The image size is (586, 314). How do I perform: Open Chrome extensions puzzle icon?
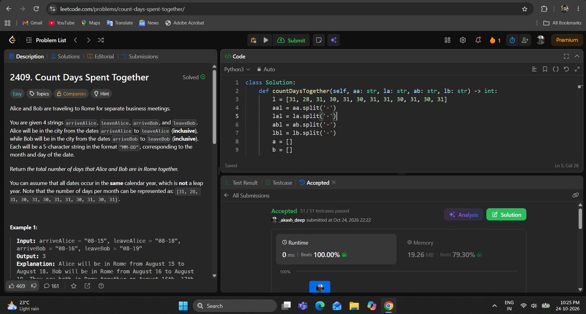544,9
